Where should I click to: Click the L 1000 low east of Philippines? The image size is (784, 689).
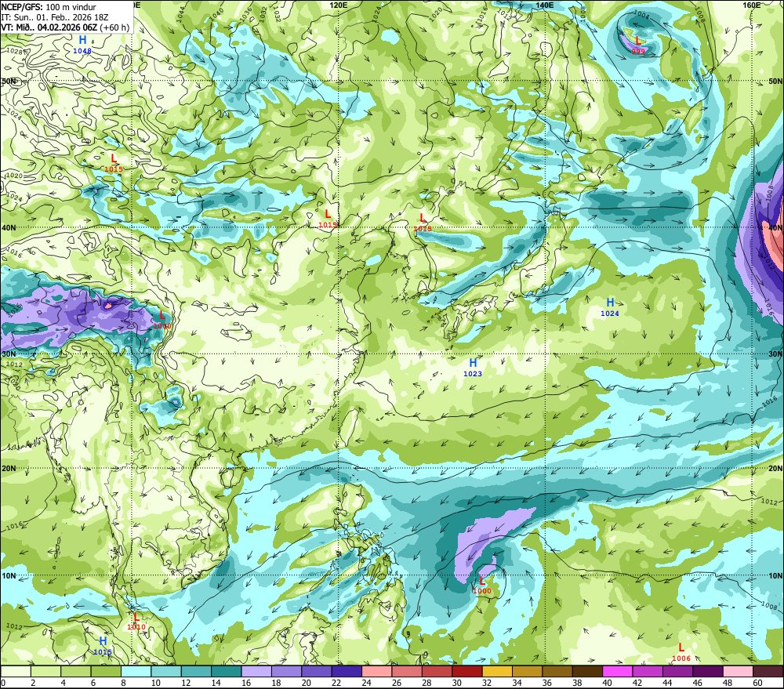click(x=482, y=585)
